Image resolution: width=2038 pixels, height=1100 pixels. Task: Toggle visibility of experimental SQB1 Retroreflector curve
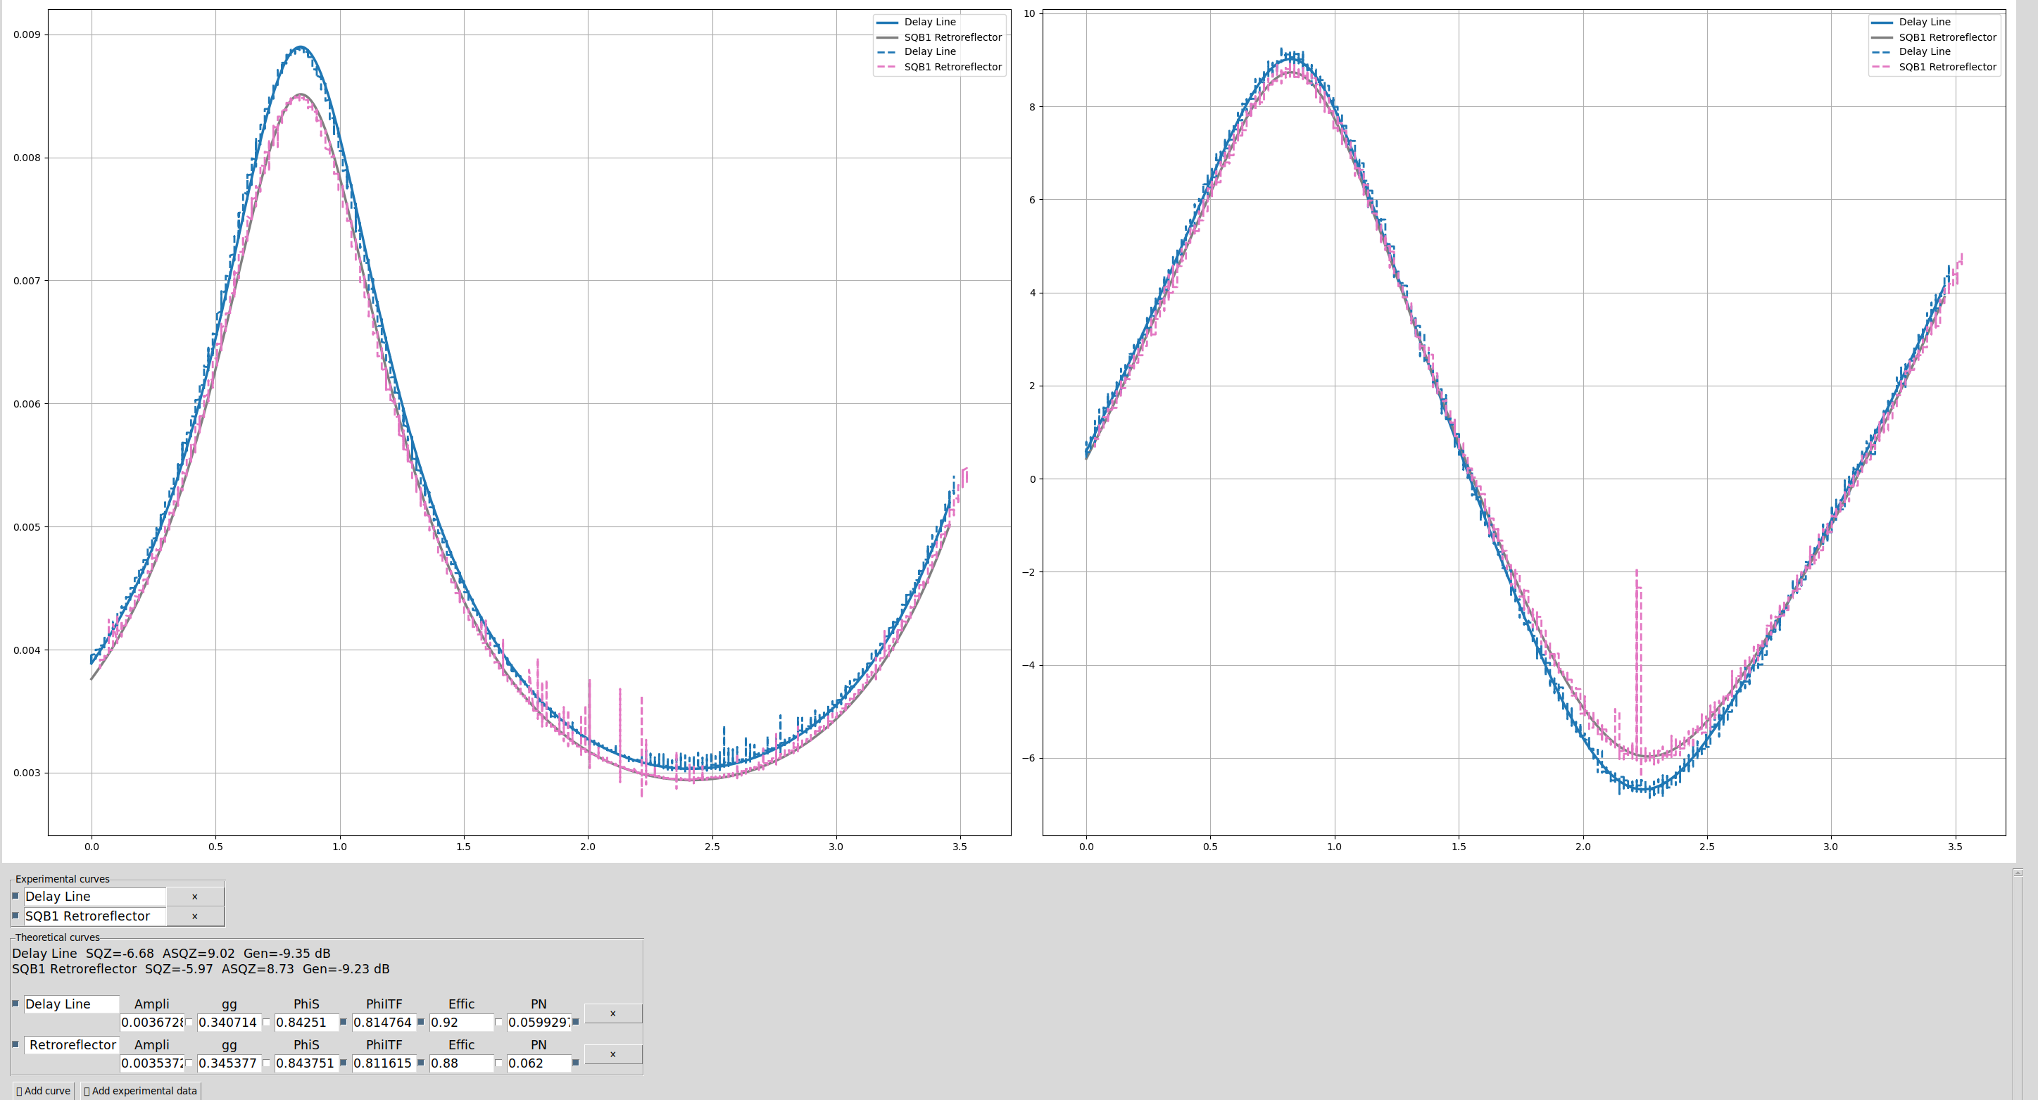pyautogui.click(x=15, y=916)
